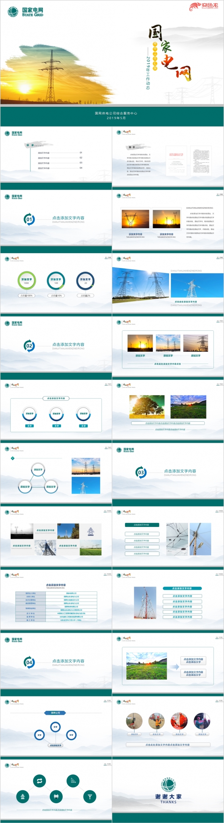Click the date text 2019年5月

click(x=116, y=118)
